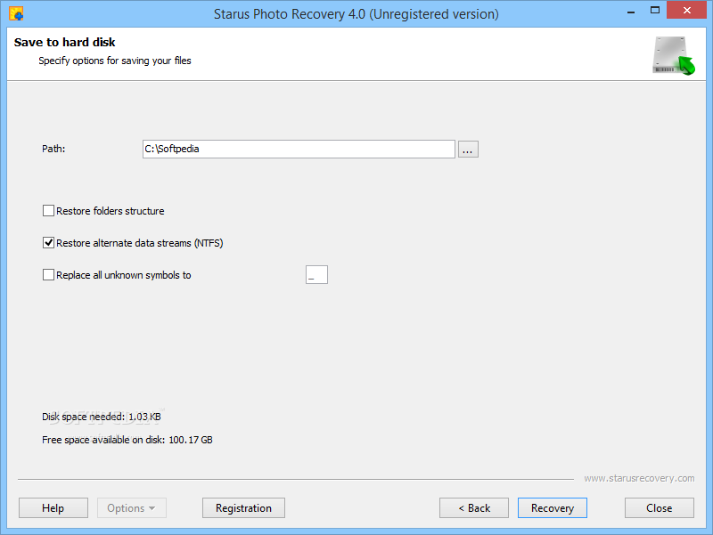Click the 'Save to hard disk' heading
This screenshot has height=535, width=713.
tap(64, 42)
